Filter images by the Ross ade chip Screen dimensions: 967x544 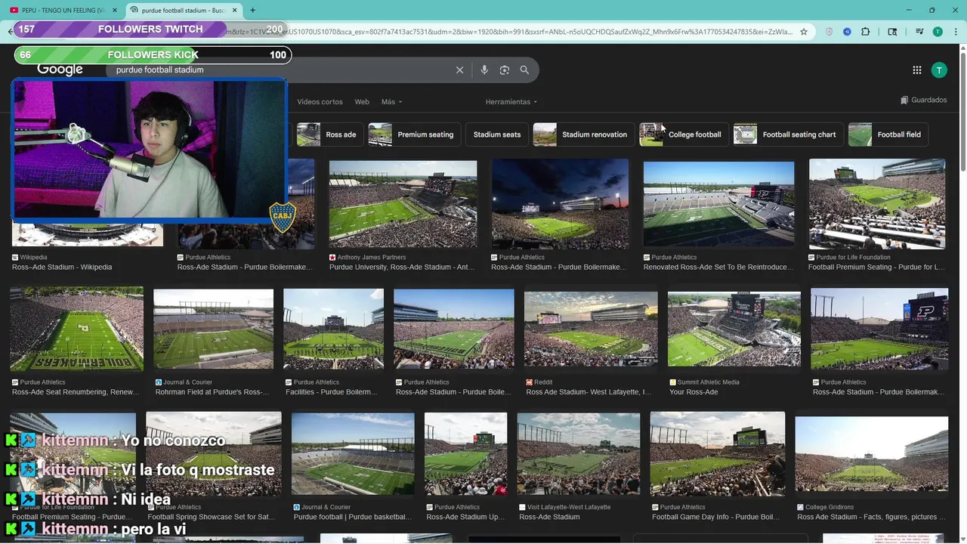coord(330,134)
